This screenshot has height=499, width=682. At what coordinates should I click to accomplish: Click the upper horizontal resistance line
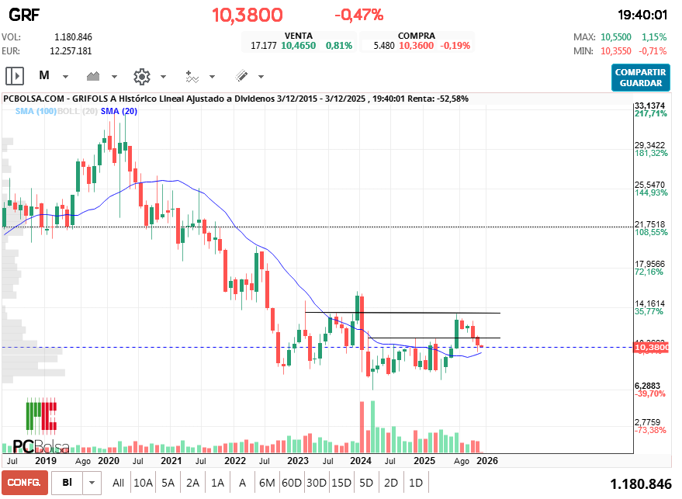click(403, 313)
